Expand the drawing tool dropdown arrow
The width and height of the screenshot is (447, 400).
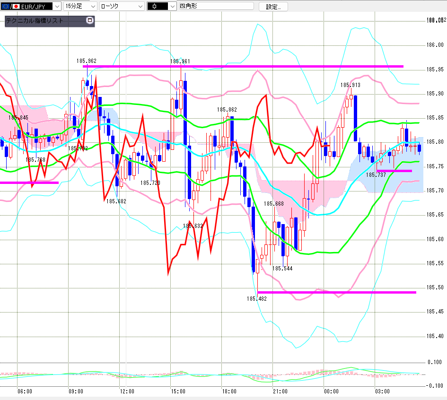pyautogui.click(x=173, y=6)
